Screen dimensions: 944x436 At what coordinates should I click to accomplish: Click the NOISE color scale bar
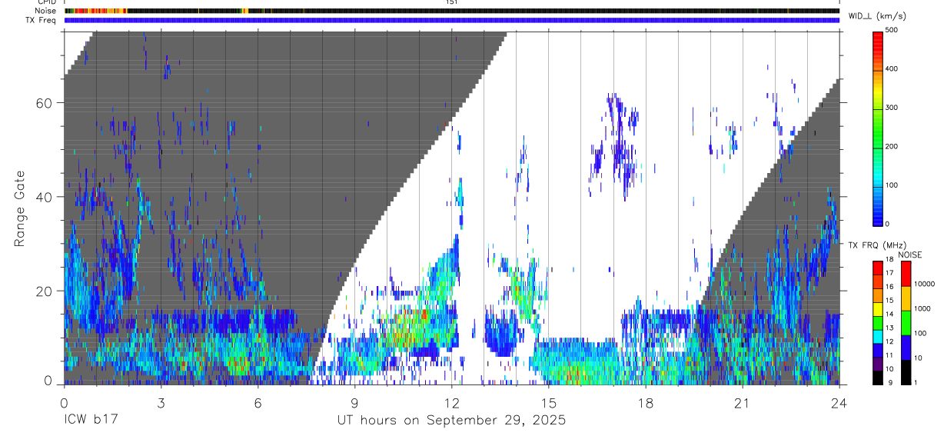(x=906, y=322)
